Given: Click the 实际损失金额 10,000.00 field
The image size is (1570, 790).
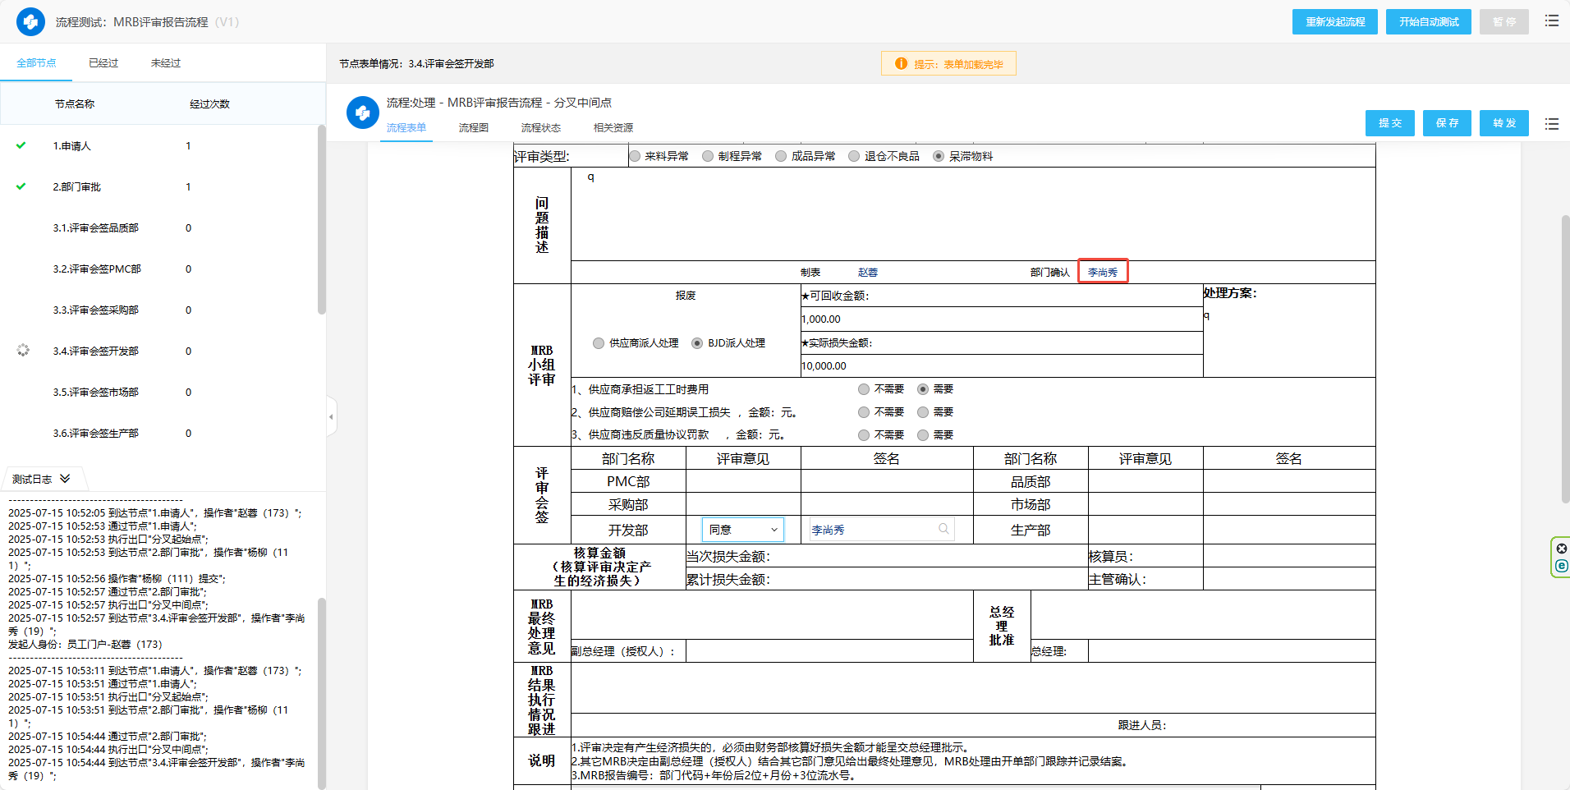Looking at the screenshot, I should [1002, 366].
